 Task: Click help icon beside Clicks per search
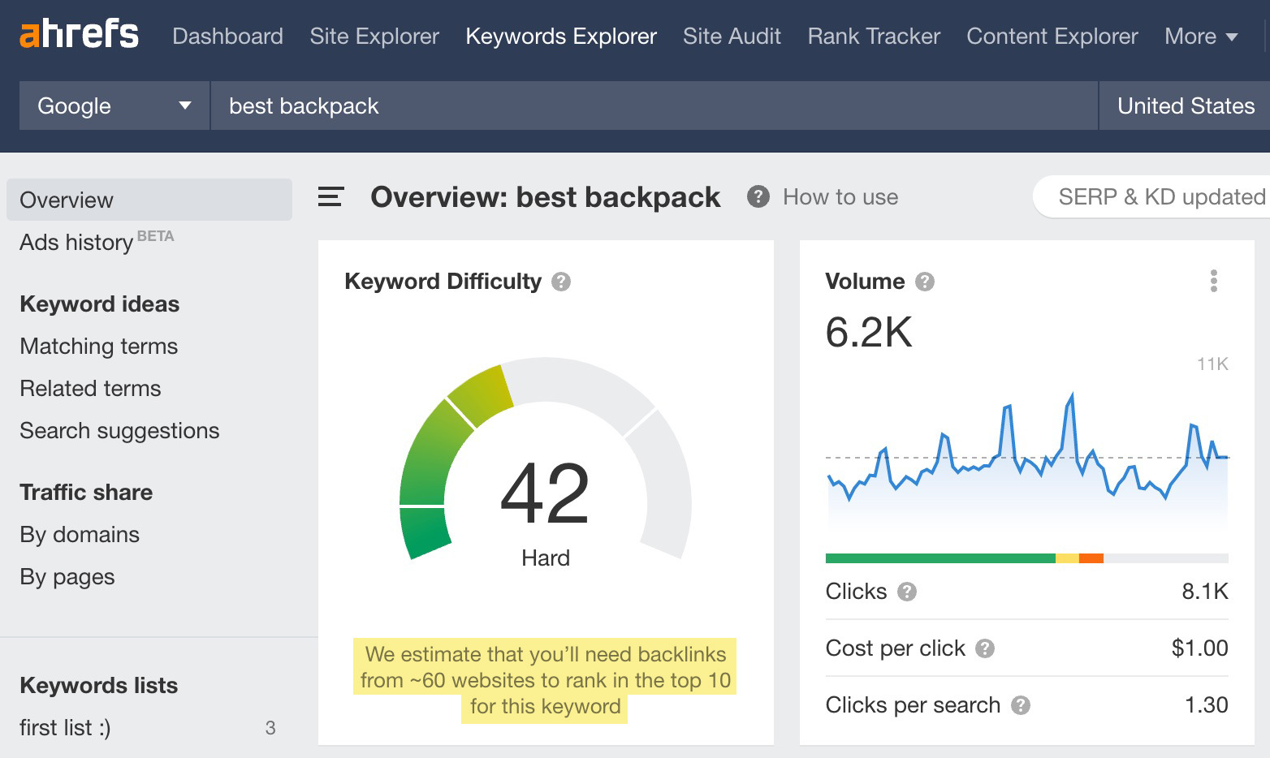pyautogui.click(x=1021, y=705)
